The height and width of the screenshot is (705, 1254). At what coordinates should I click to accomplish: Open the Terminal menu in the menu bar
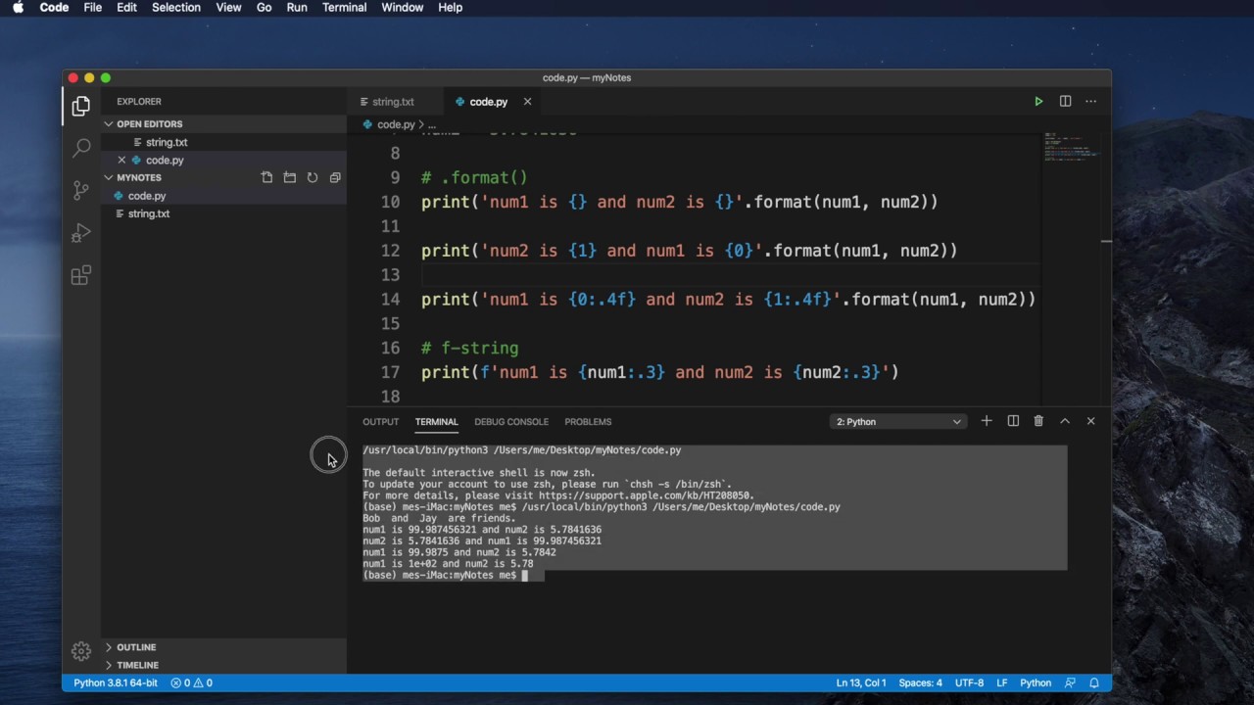pos(344,8)
